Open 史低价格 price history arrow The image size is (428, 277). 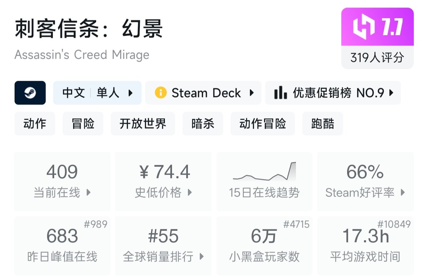tap(190, 193)
